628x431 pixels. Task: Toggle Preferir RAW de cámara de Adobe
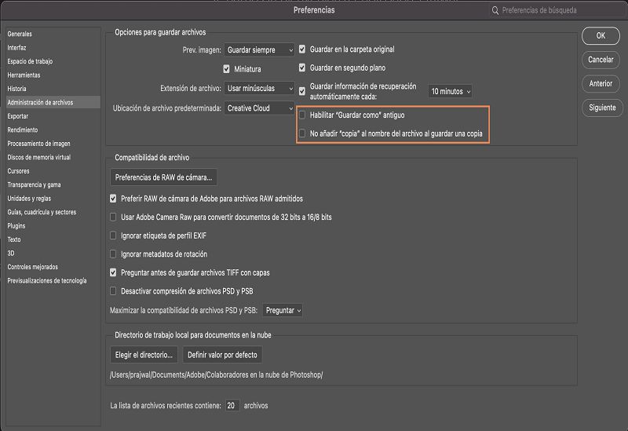click(x=113, y=199)
